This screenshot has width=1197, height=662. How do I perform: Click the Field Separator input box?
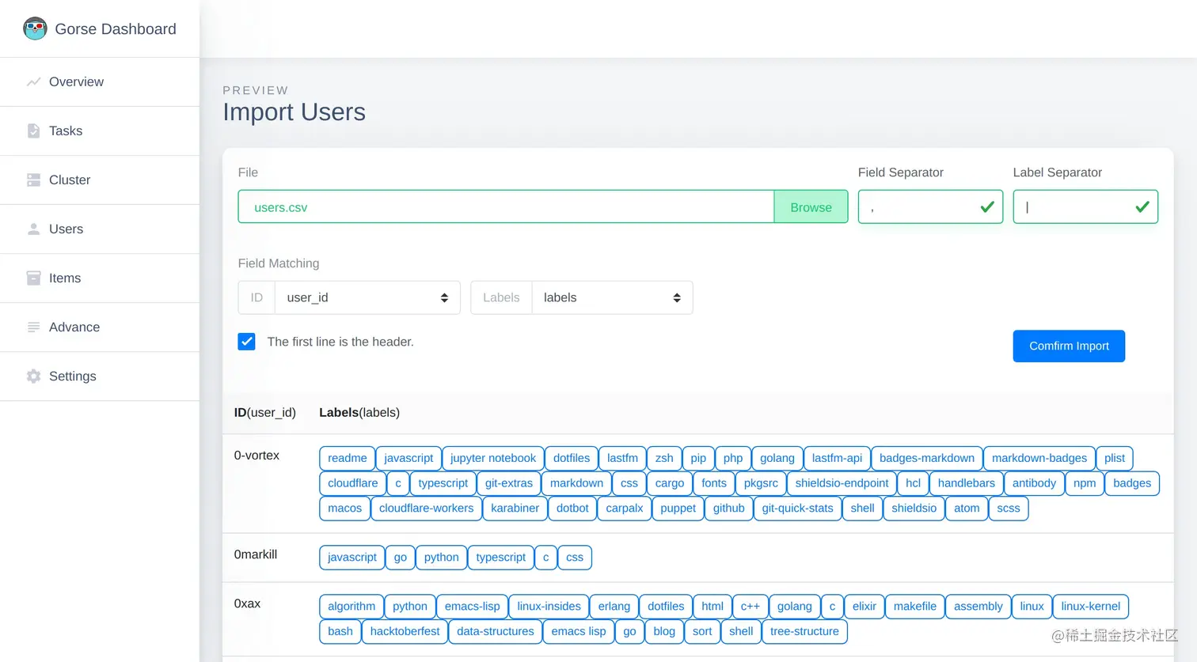921,206
